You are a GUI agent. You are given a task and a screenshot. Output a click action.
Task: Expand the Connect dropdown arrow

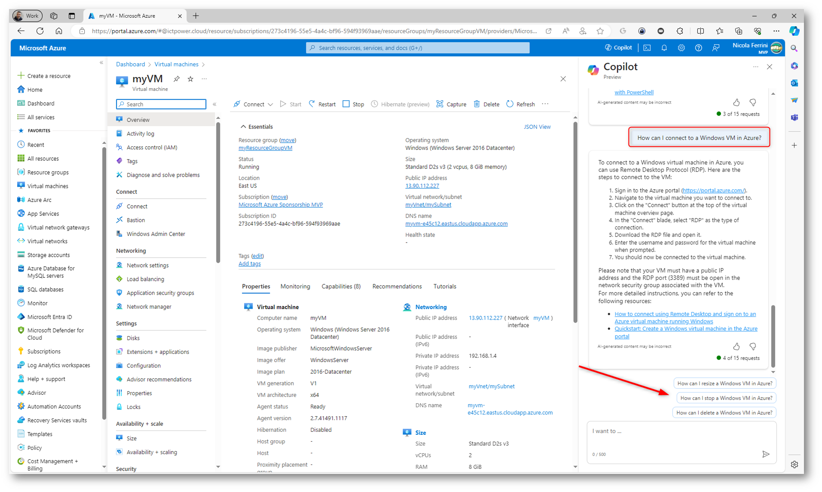click(270, 105)
